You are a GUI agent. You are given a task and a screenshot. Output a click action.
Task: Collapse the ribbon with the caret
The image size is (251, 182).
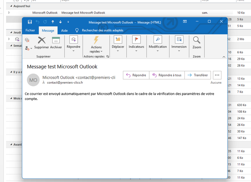(224, 57)
